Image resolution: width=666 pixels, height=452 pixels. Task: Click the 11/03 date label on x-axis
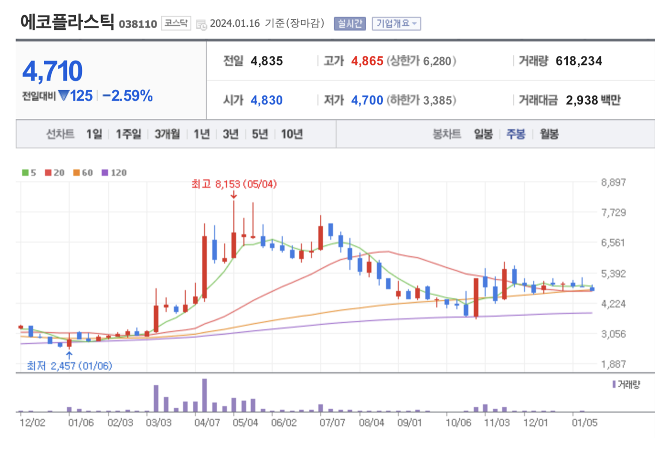(x=497, y=423)
